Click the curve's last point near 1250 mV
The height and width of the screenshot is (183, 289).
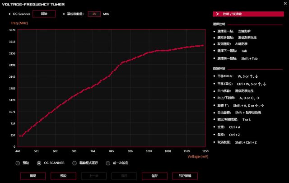[203, 45]
